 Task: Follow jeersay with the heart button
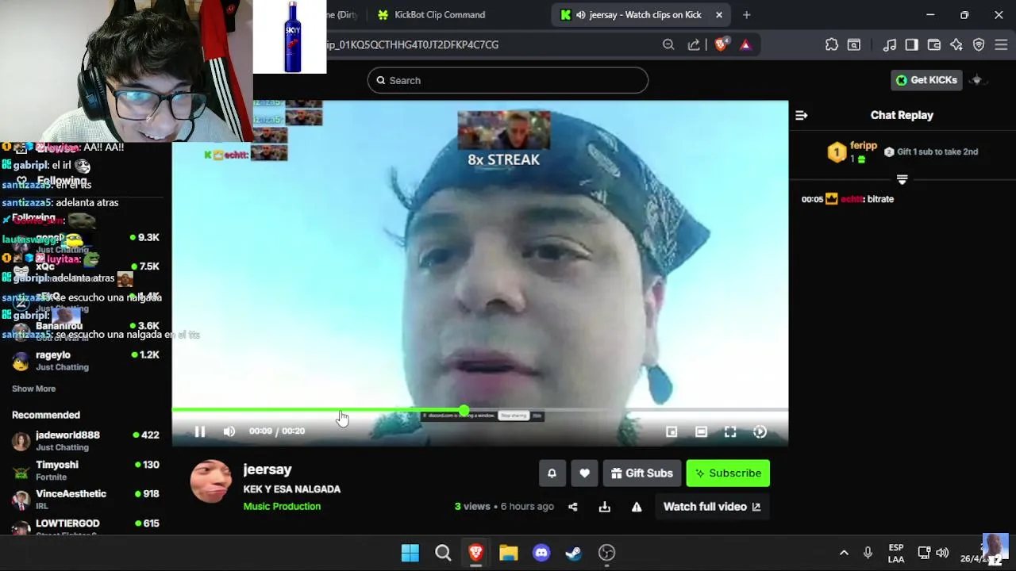coord(584,473)
